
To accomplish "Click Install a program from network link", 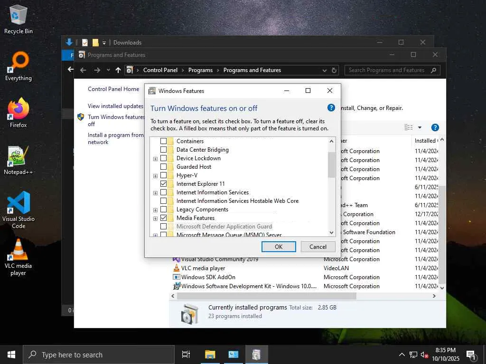I will tap(116, 139).
